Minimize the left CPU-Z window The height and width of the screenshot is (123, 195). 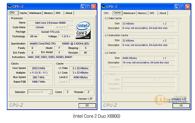[83, 7]
